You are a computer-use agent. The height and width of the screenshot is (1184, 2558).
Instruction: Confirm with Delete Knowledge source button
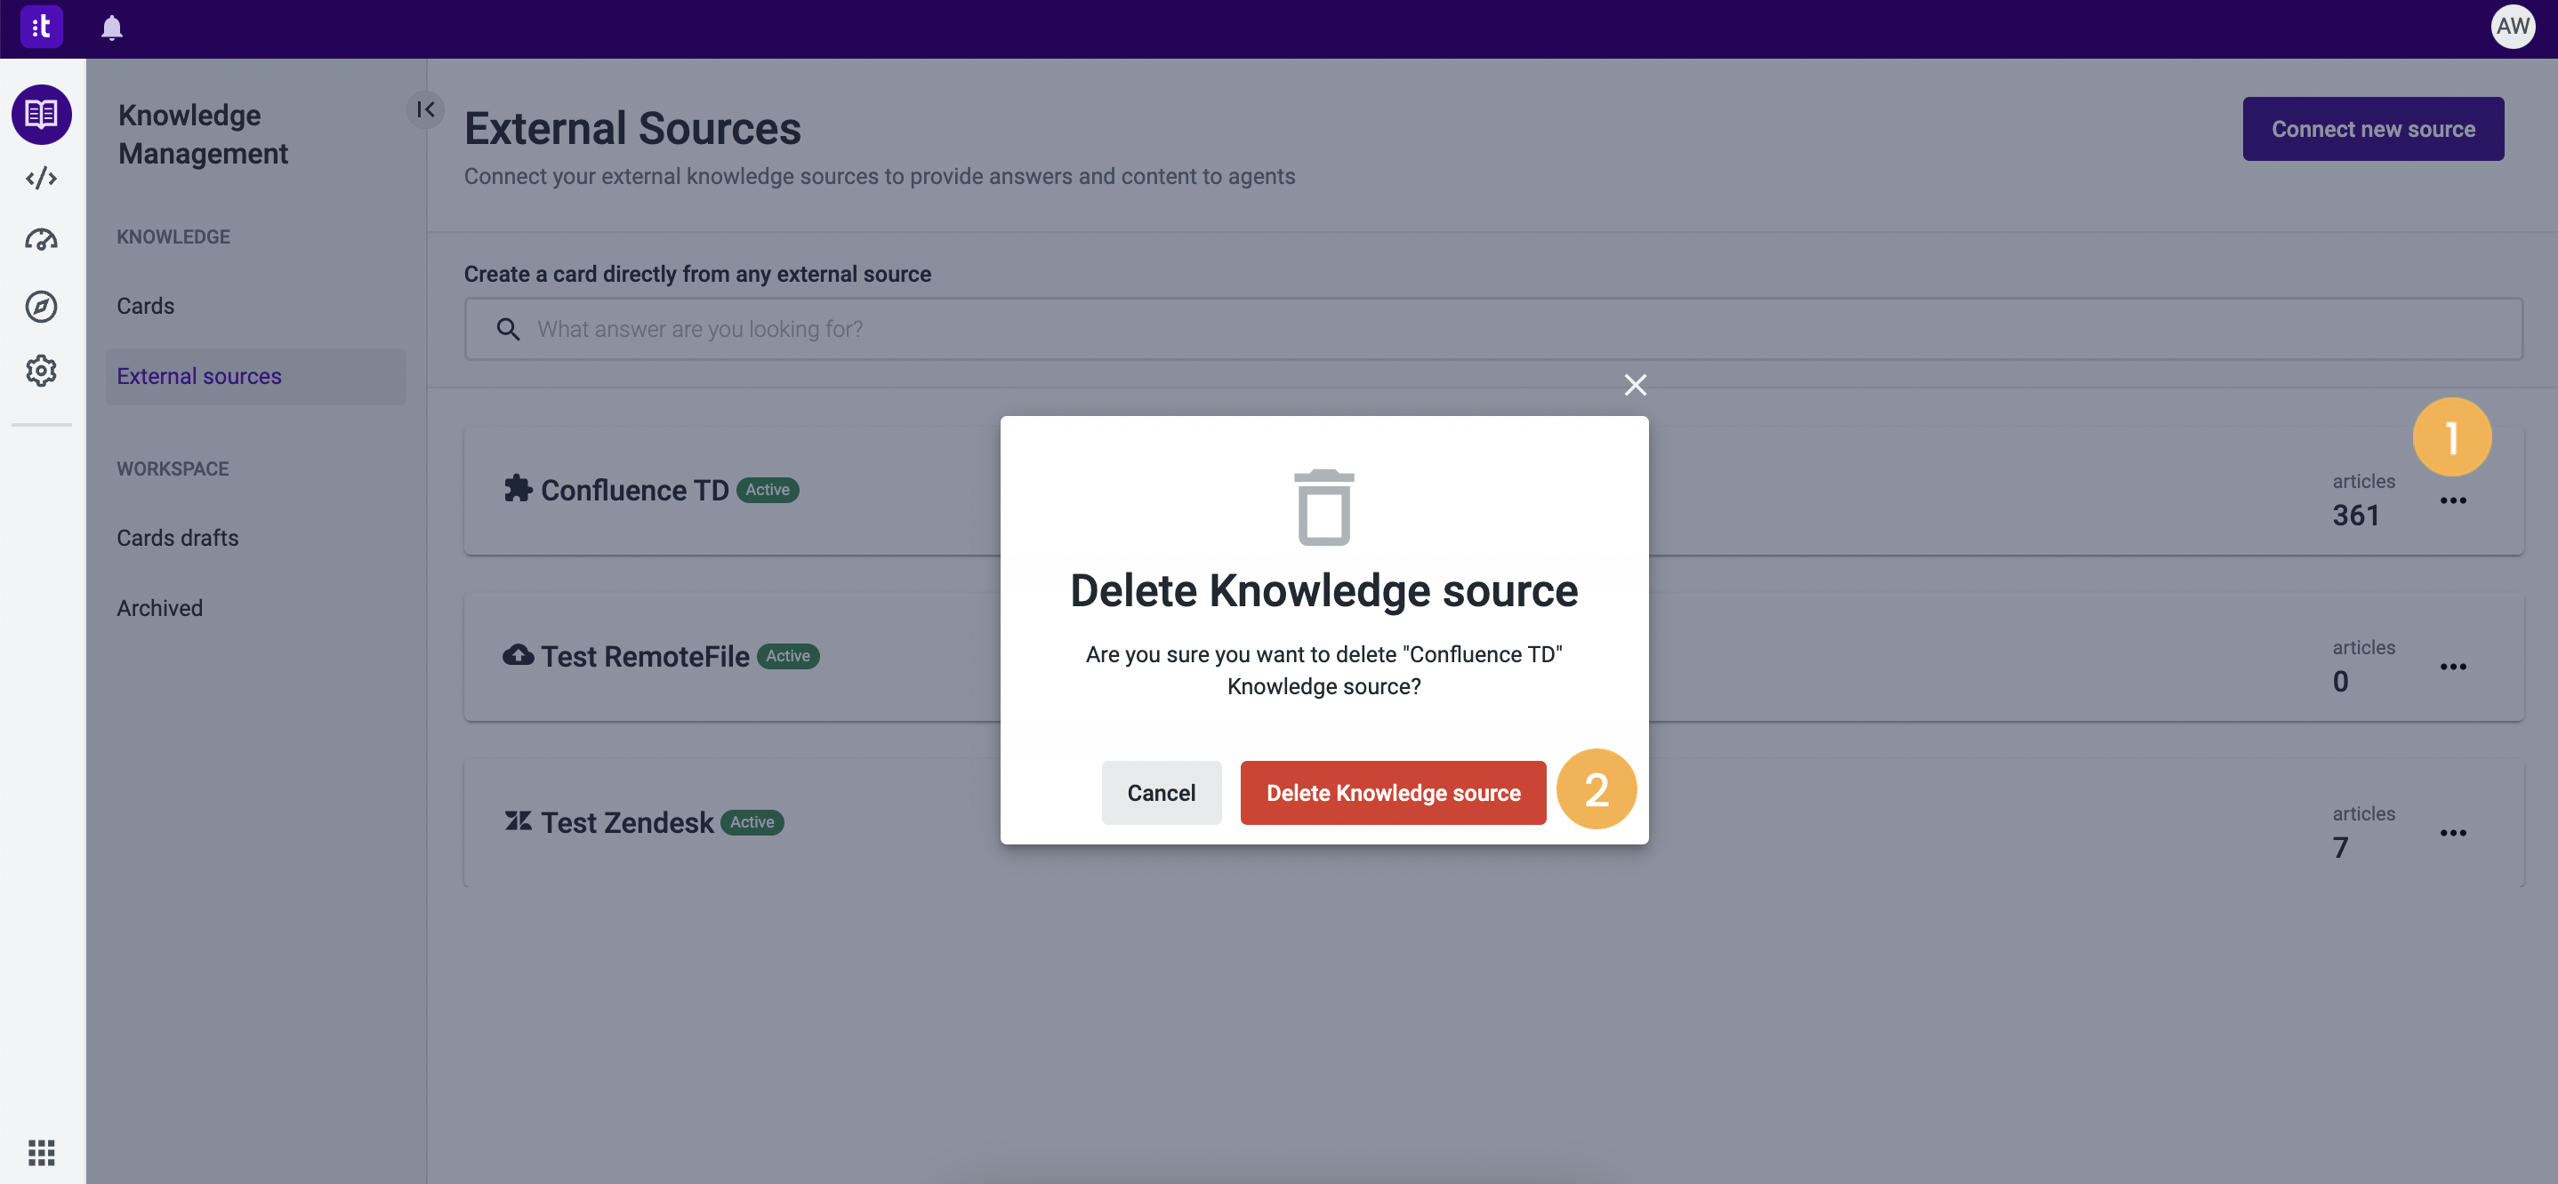[x=1392, y=792]
